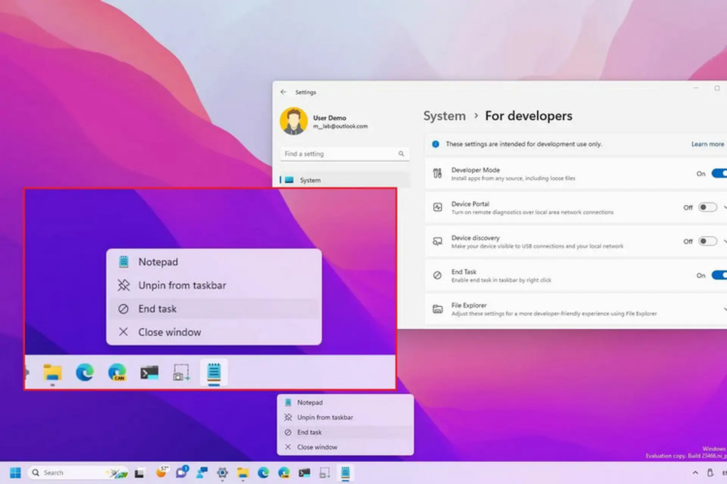Select Notepad in the main taskbar

pos(345,473)
